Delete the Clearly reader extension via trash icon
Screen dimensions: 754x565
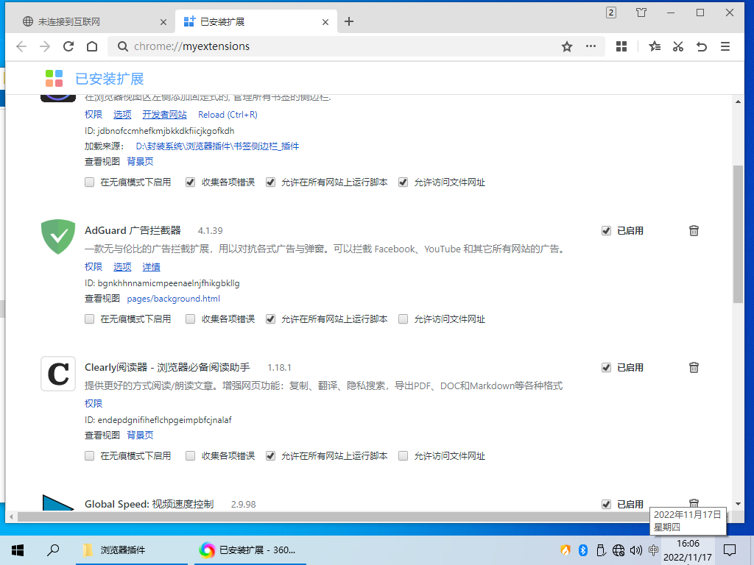click(x=694, y=368)
